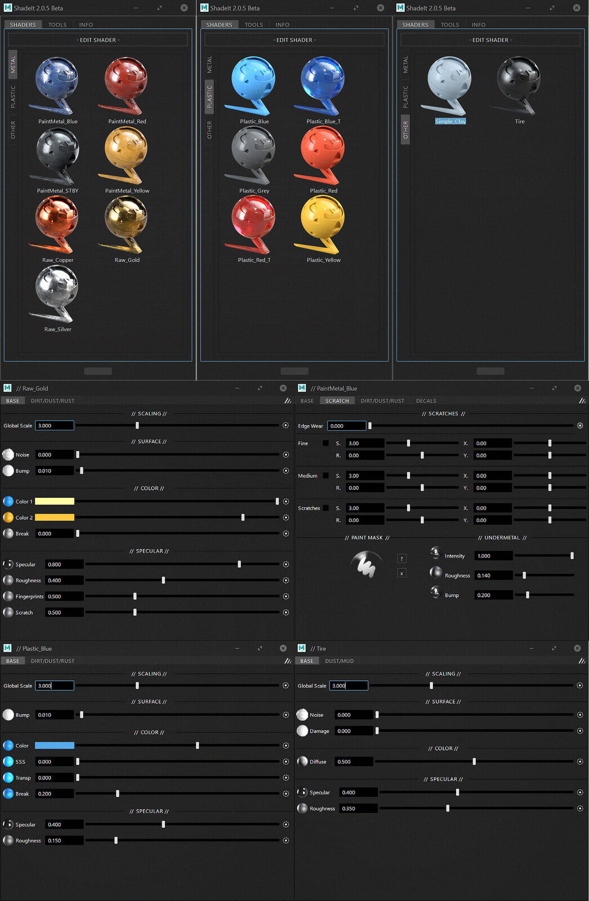Image resolution: width=589 pixels, height=901 pixels.
Task: Click grey bottom bar in metal shaders window
Action: [x=98, y=371]
